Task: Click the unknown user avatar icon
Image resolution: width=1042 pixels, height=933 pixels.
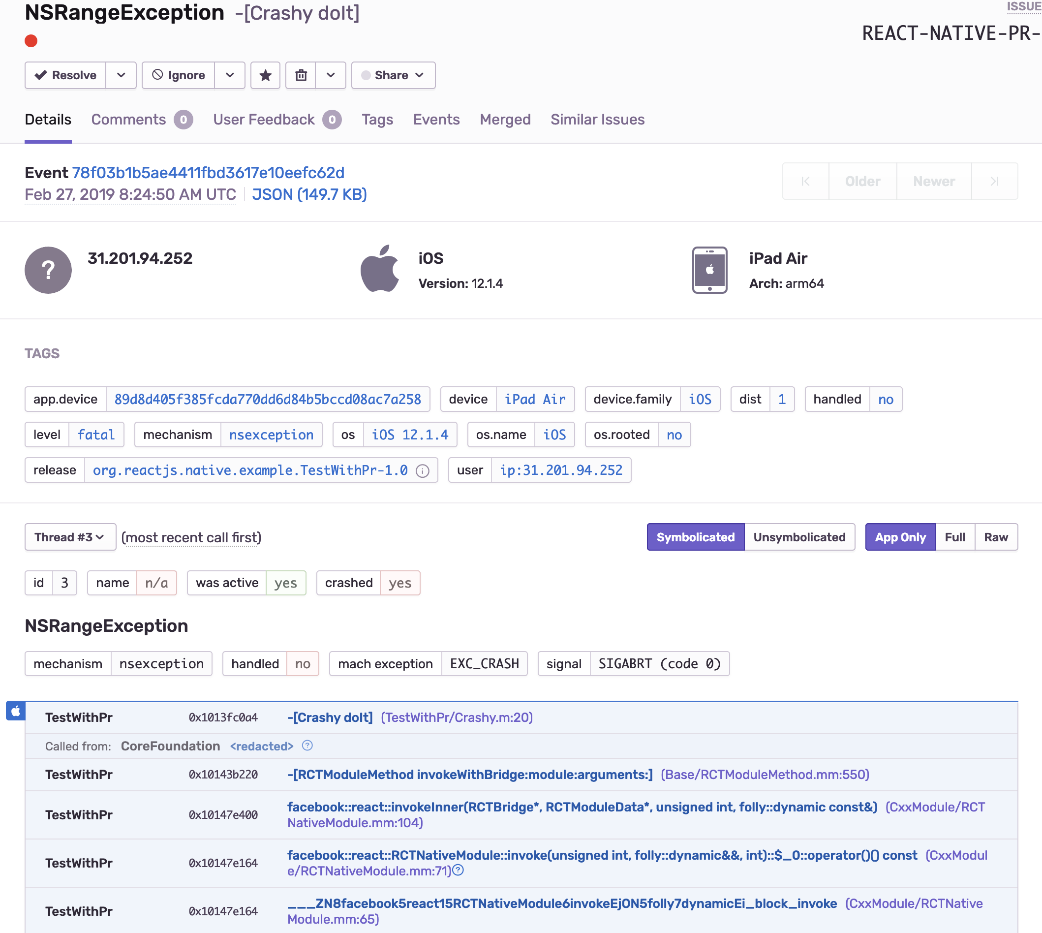Action: pos(48,270)
